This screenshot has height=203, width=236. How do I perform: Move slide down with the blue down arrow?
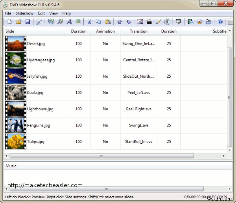[x=129, y=22]
